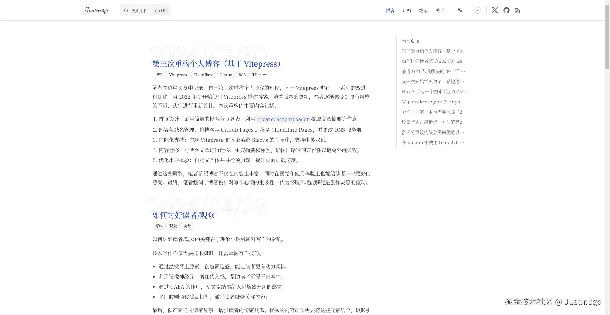610x315 pixels.
Task: Select the Cloudflare tag
Action: (203, 75)
